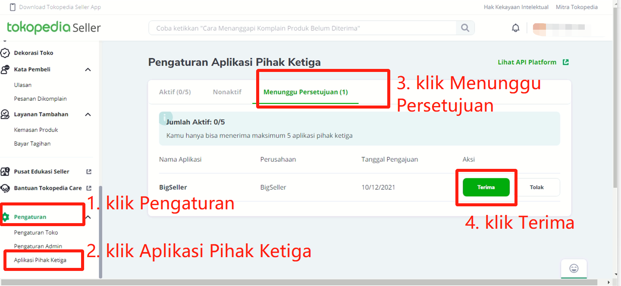
Task: Click the external link icon beside Bantuan Tokopedia Care
Action: pos(89,188)
